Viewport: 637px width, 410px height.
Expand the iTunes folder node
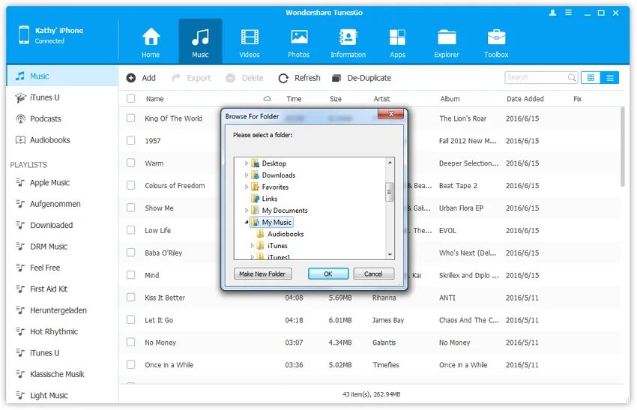252,245
